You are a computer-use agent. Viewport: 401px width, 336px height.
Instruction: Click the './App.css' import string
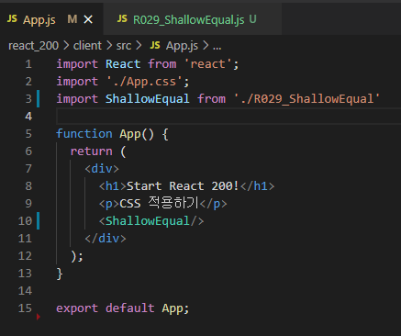tap(144, 82)
